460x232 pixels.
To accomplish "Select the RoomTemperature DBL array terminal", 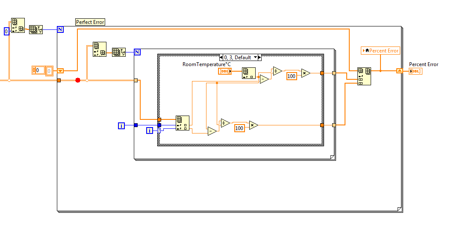I will 225,71.
